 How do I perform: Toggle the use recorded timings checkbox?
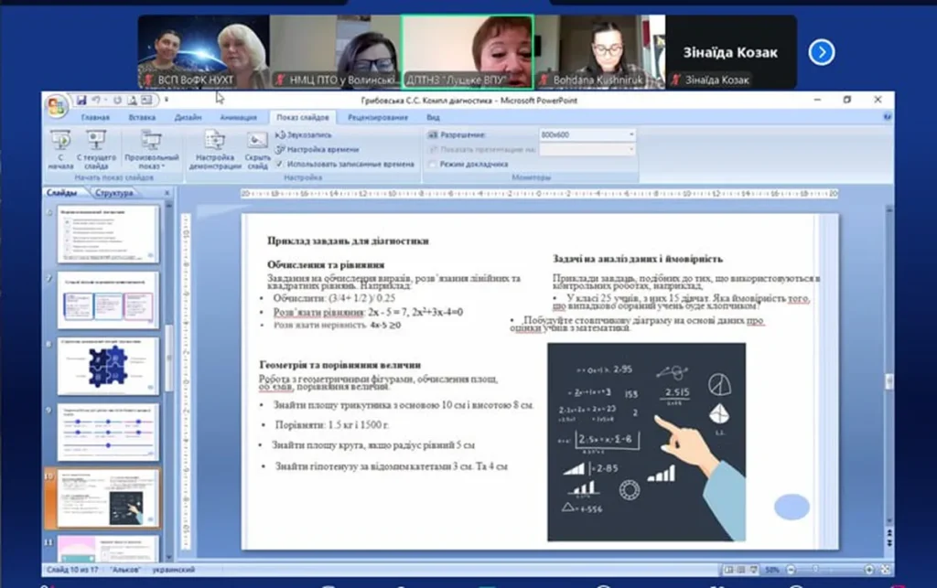point(280,165)
